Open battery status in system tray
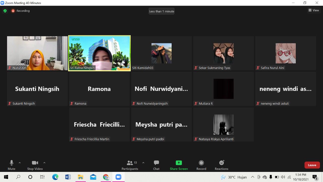 277,177
